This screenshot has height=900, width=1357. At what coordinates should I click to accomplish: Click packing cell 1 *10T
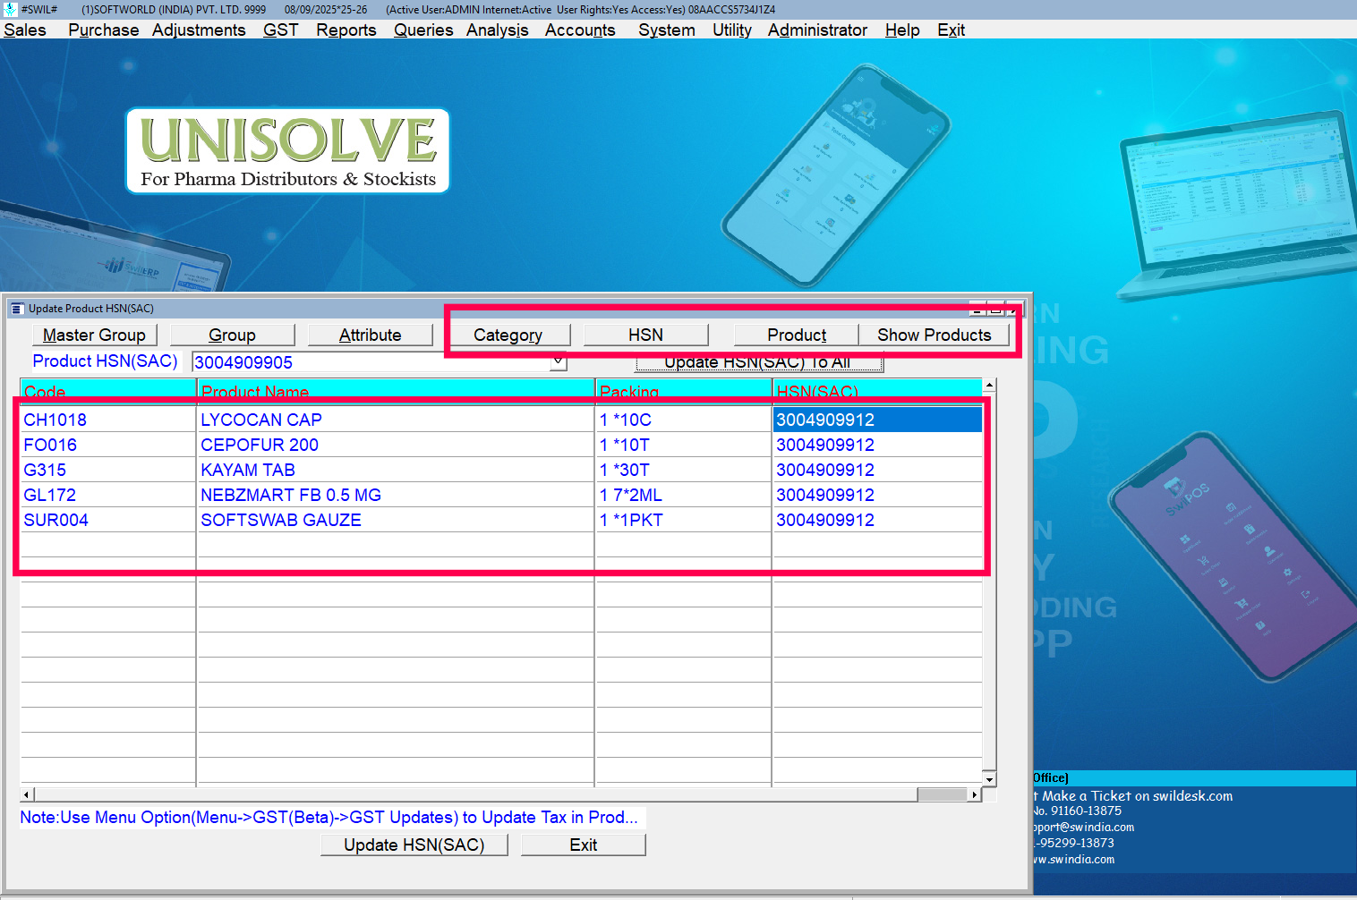[683, 445]
